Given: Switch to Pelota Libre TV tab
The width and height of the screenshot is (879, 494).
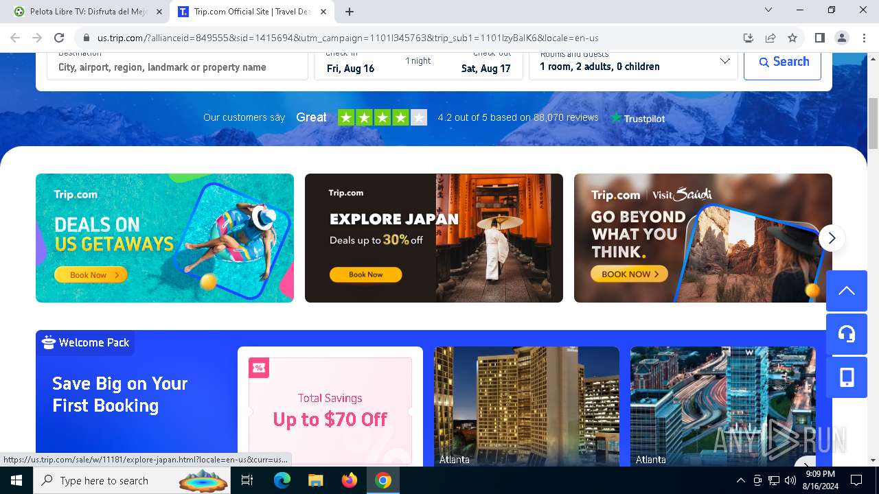Looking at the screenshot, I should coord(89,12).
